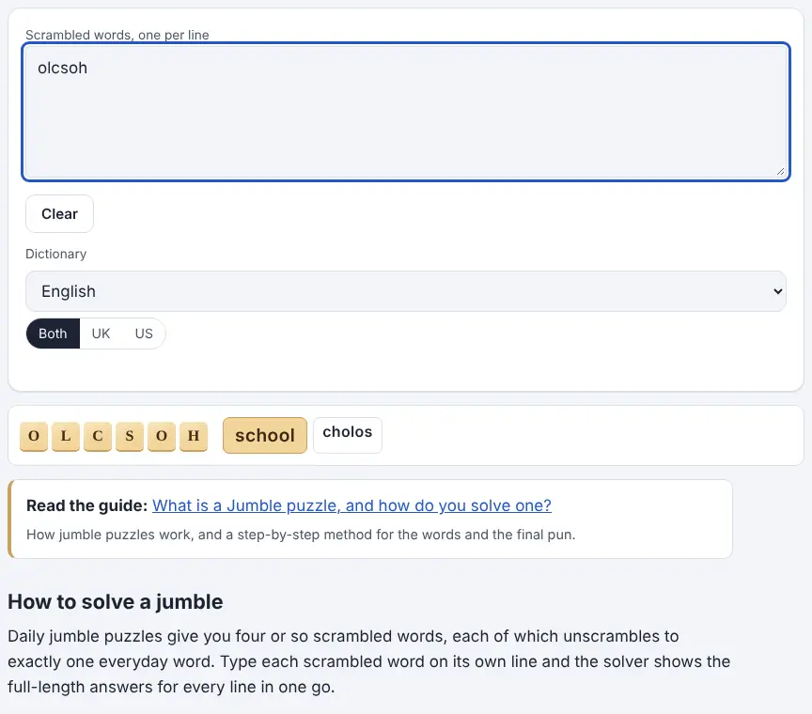
Task: Click the 'cholos' alternate answer chip
Action: pos(348,434)
